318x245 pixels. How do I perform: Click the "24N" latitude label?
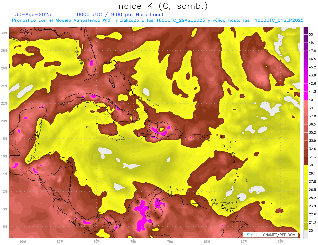pos(4,86)
